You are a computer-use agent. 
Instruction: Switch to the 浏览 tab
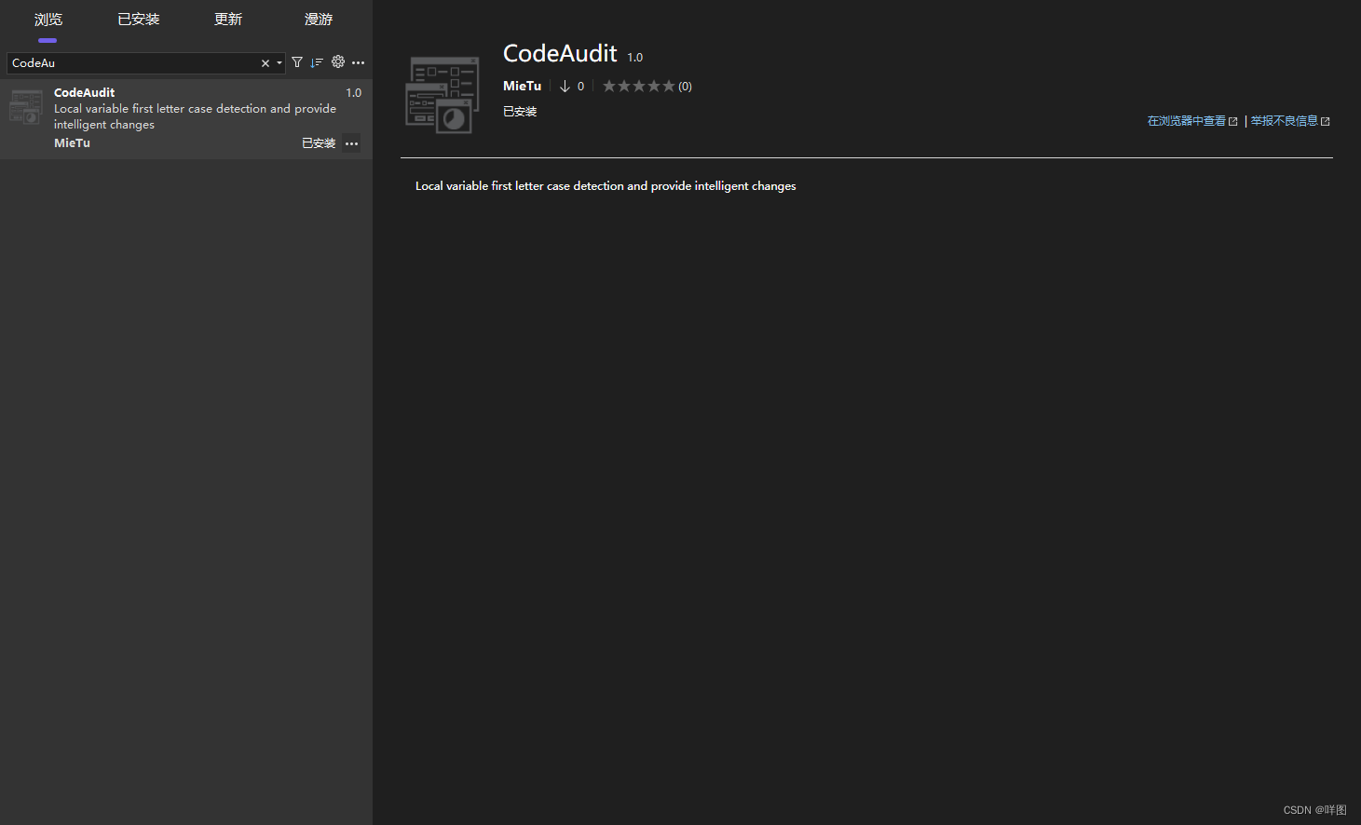pos(48,20)
